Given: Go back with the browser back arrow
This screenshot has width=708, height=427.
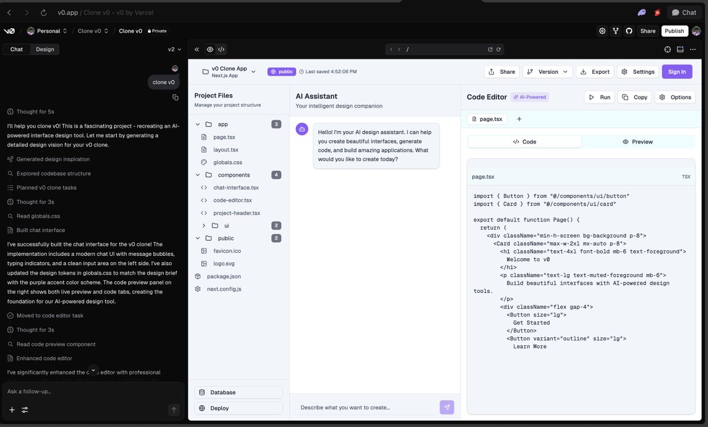Looking at the screenshot, I should 9,12.
